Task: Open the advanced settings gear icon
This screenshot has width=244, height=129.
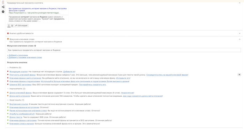Action: point(3,11)
